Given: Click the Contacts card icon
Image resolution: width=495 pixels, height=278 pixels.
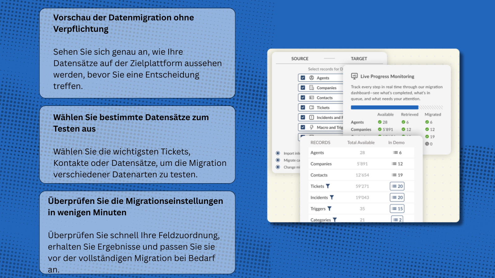Looking at the screenshot, I should click(312, 98).
